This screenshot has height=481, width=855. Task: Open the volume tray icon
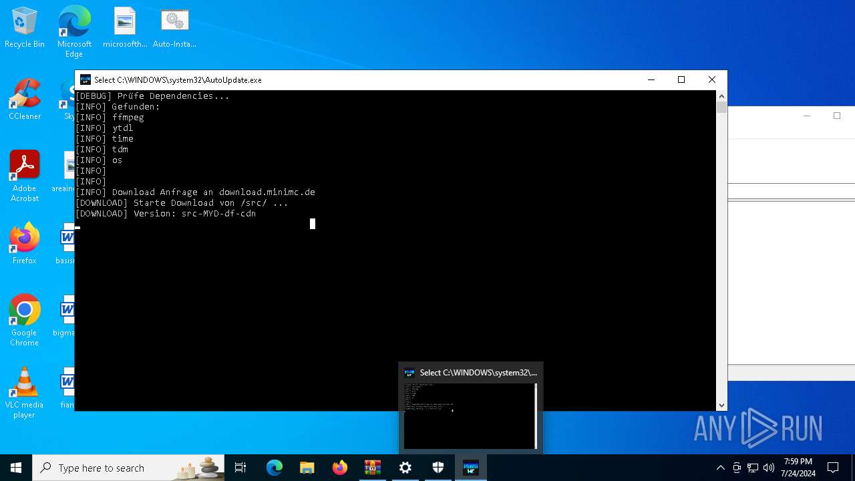[x=769, y=468]
